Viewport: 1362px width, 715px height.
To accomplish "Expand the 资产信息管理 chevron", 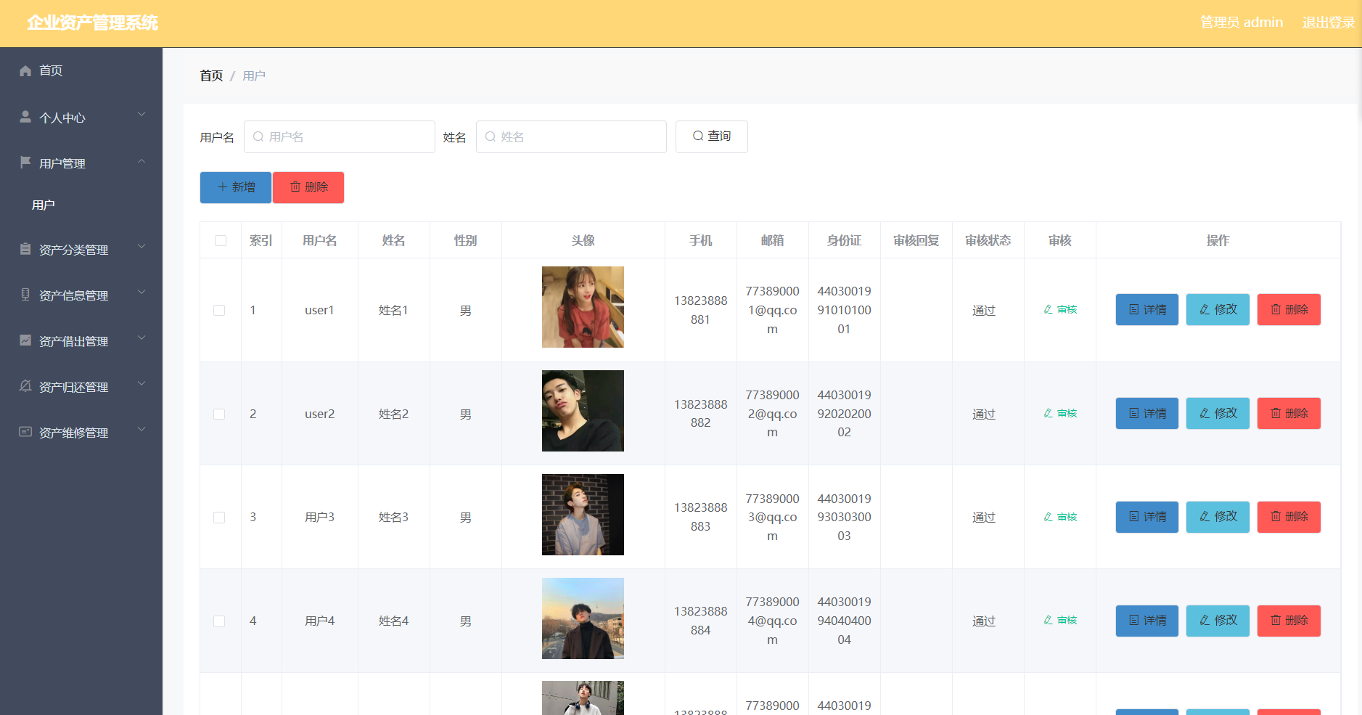I will tap(141, 292).
